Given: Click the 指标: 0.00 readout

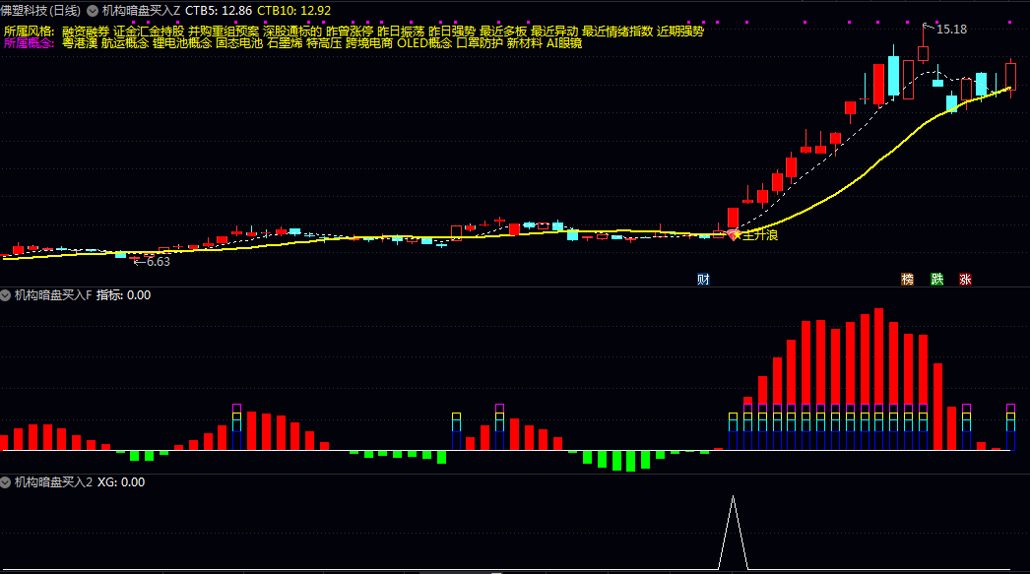Looking at the screenshot, I should pos(123,295).
